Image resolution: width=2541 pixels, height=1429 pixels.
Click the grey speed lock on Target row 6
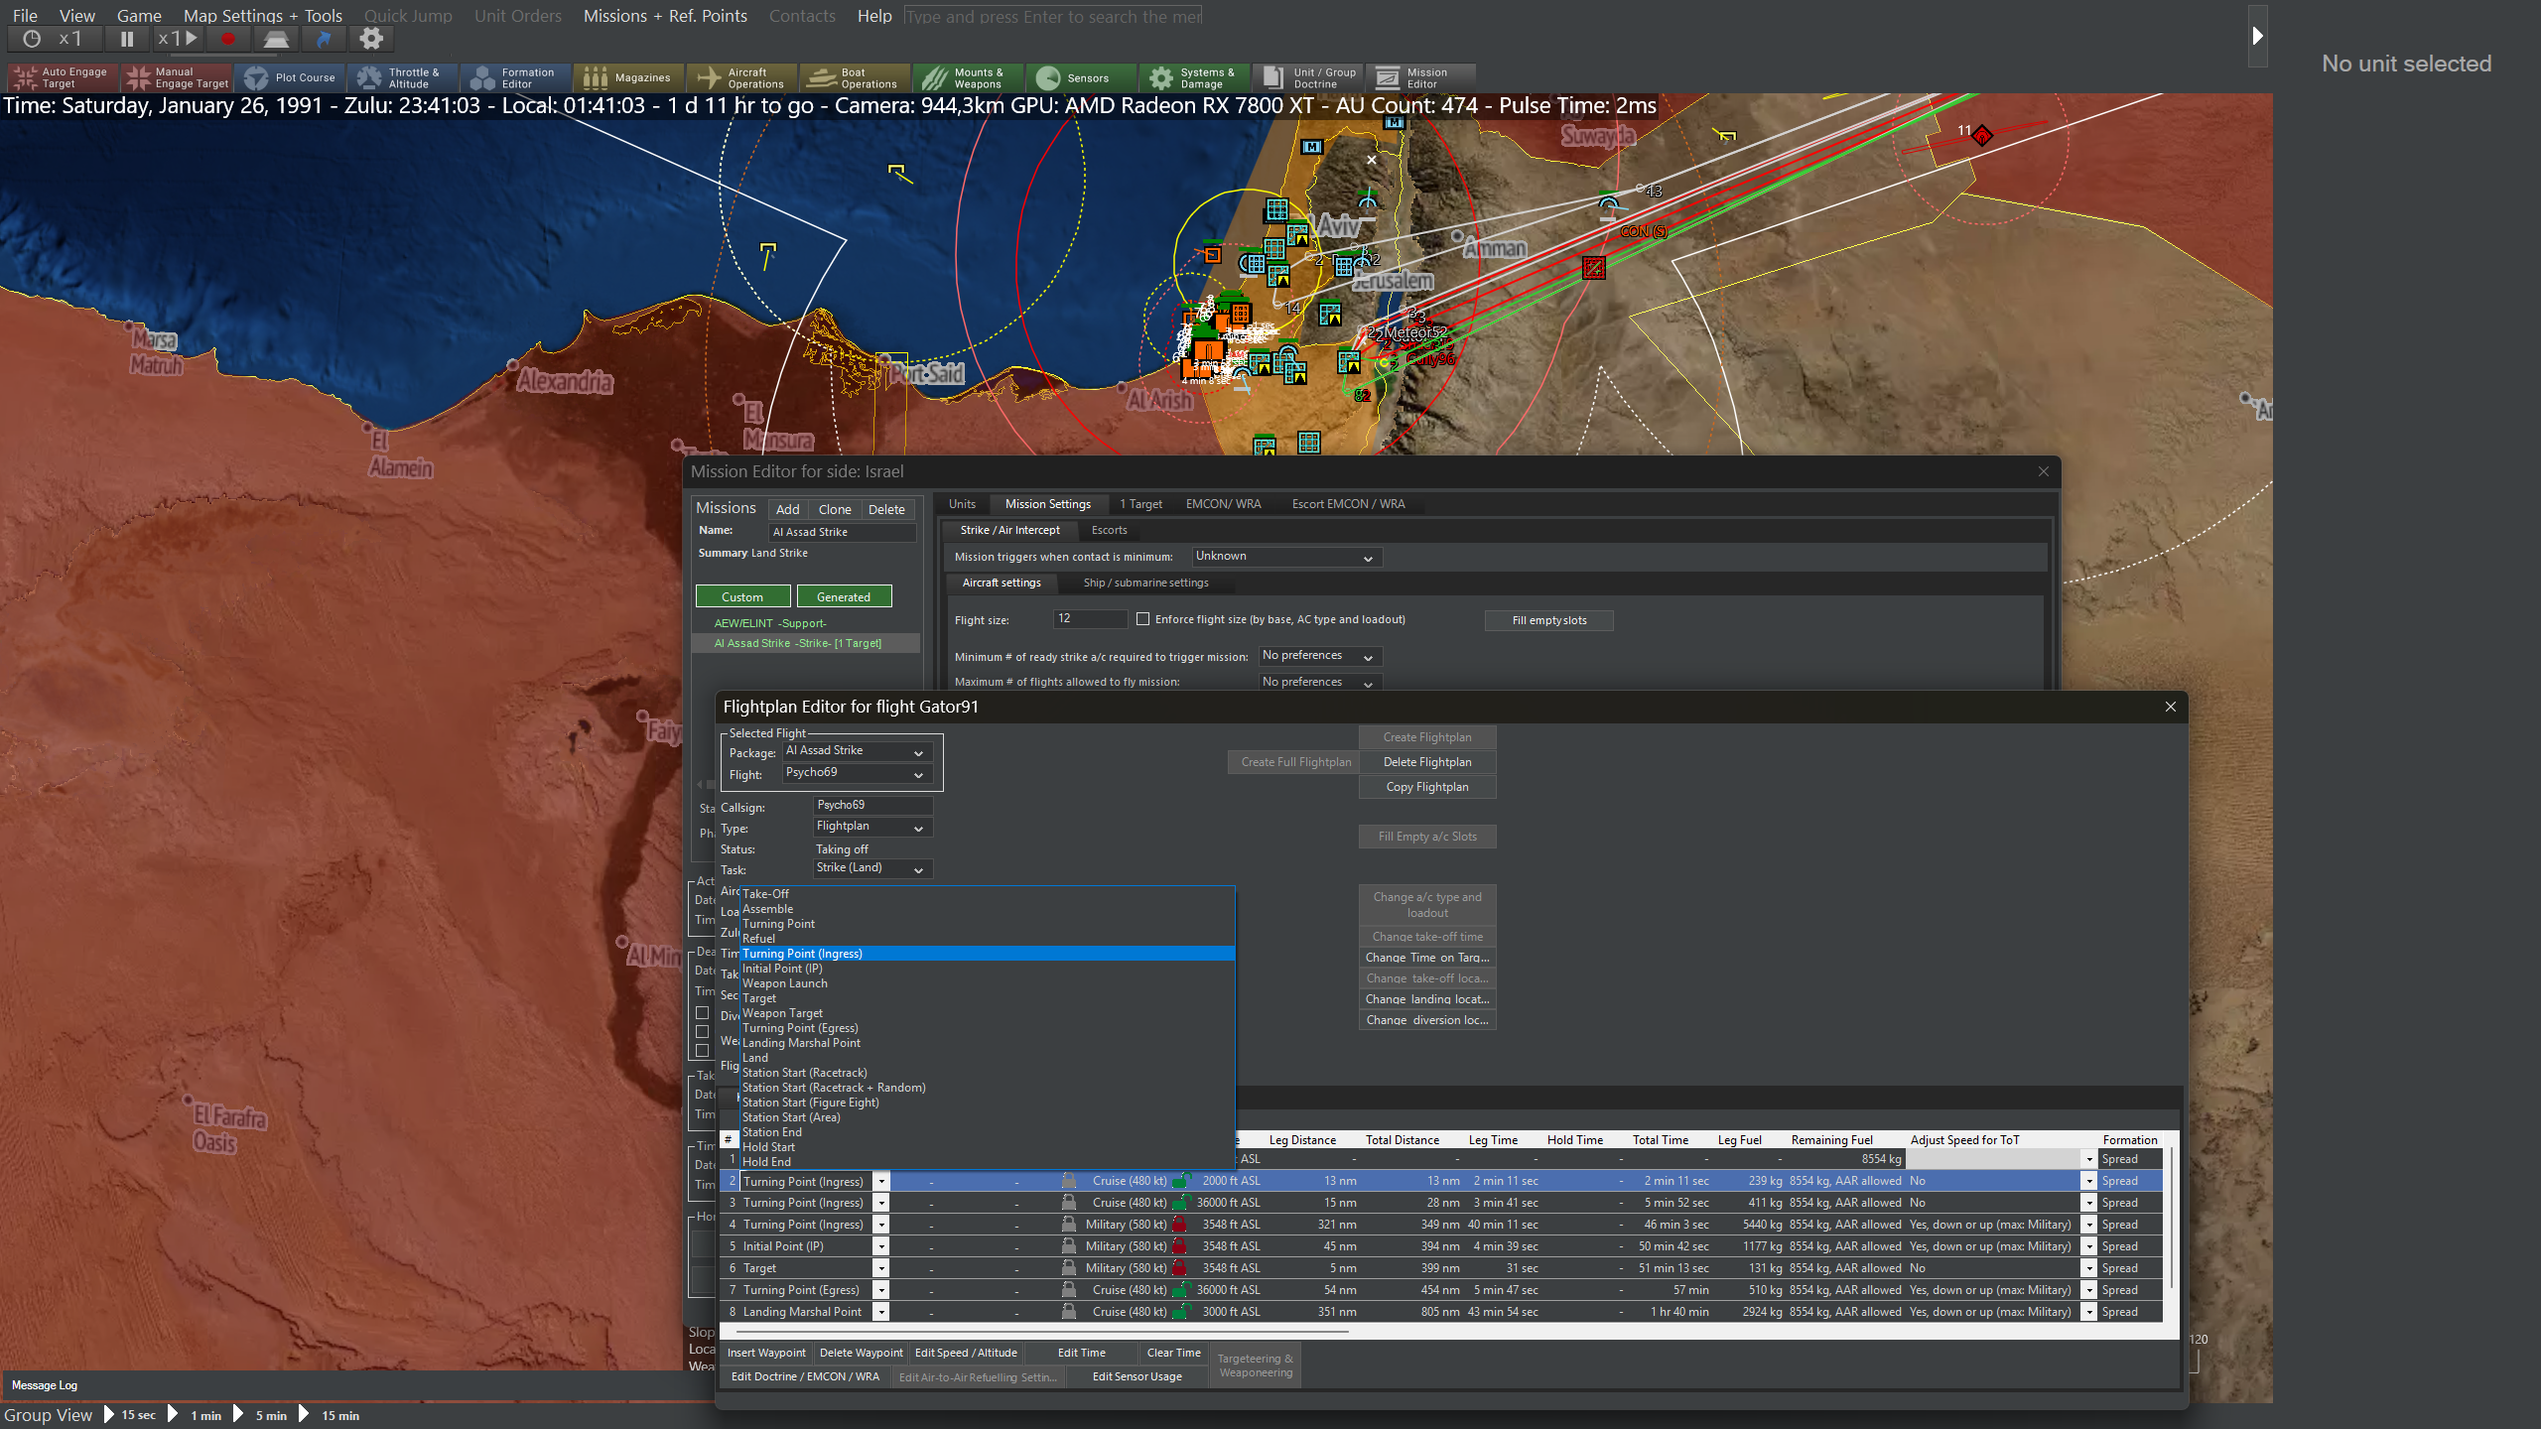1069,1268
